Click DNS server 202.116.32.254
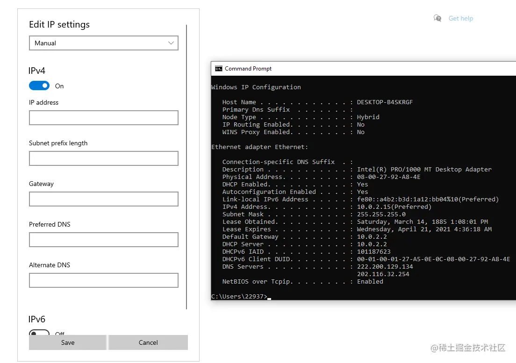 [383, 274]
